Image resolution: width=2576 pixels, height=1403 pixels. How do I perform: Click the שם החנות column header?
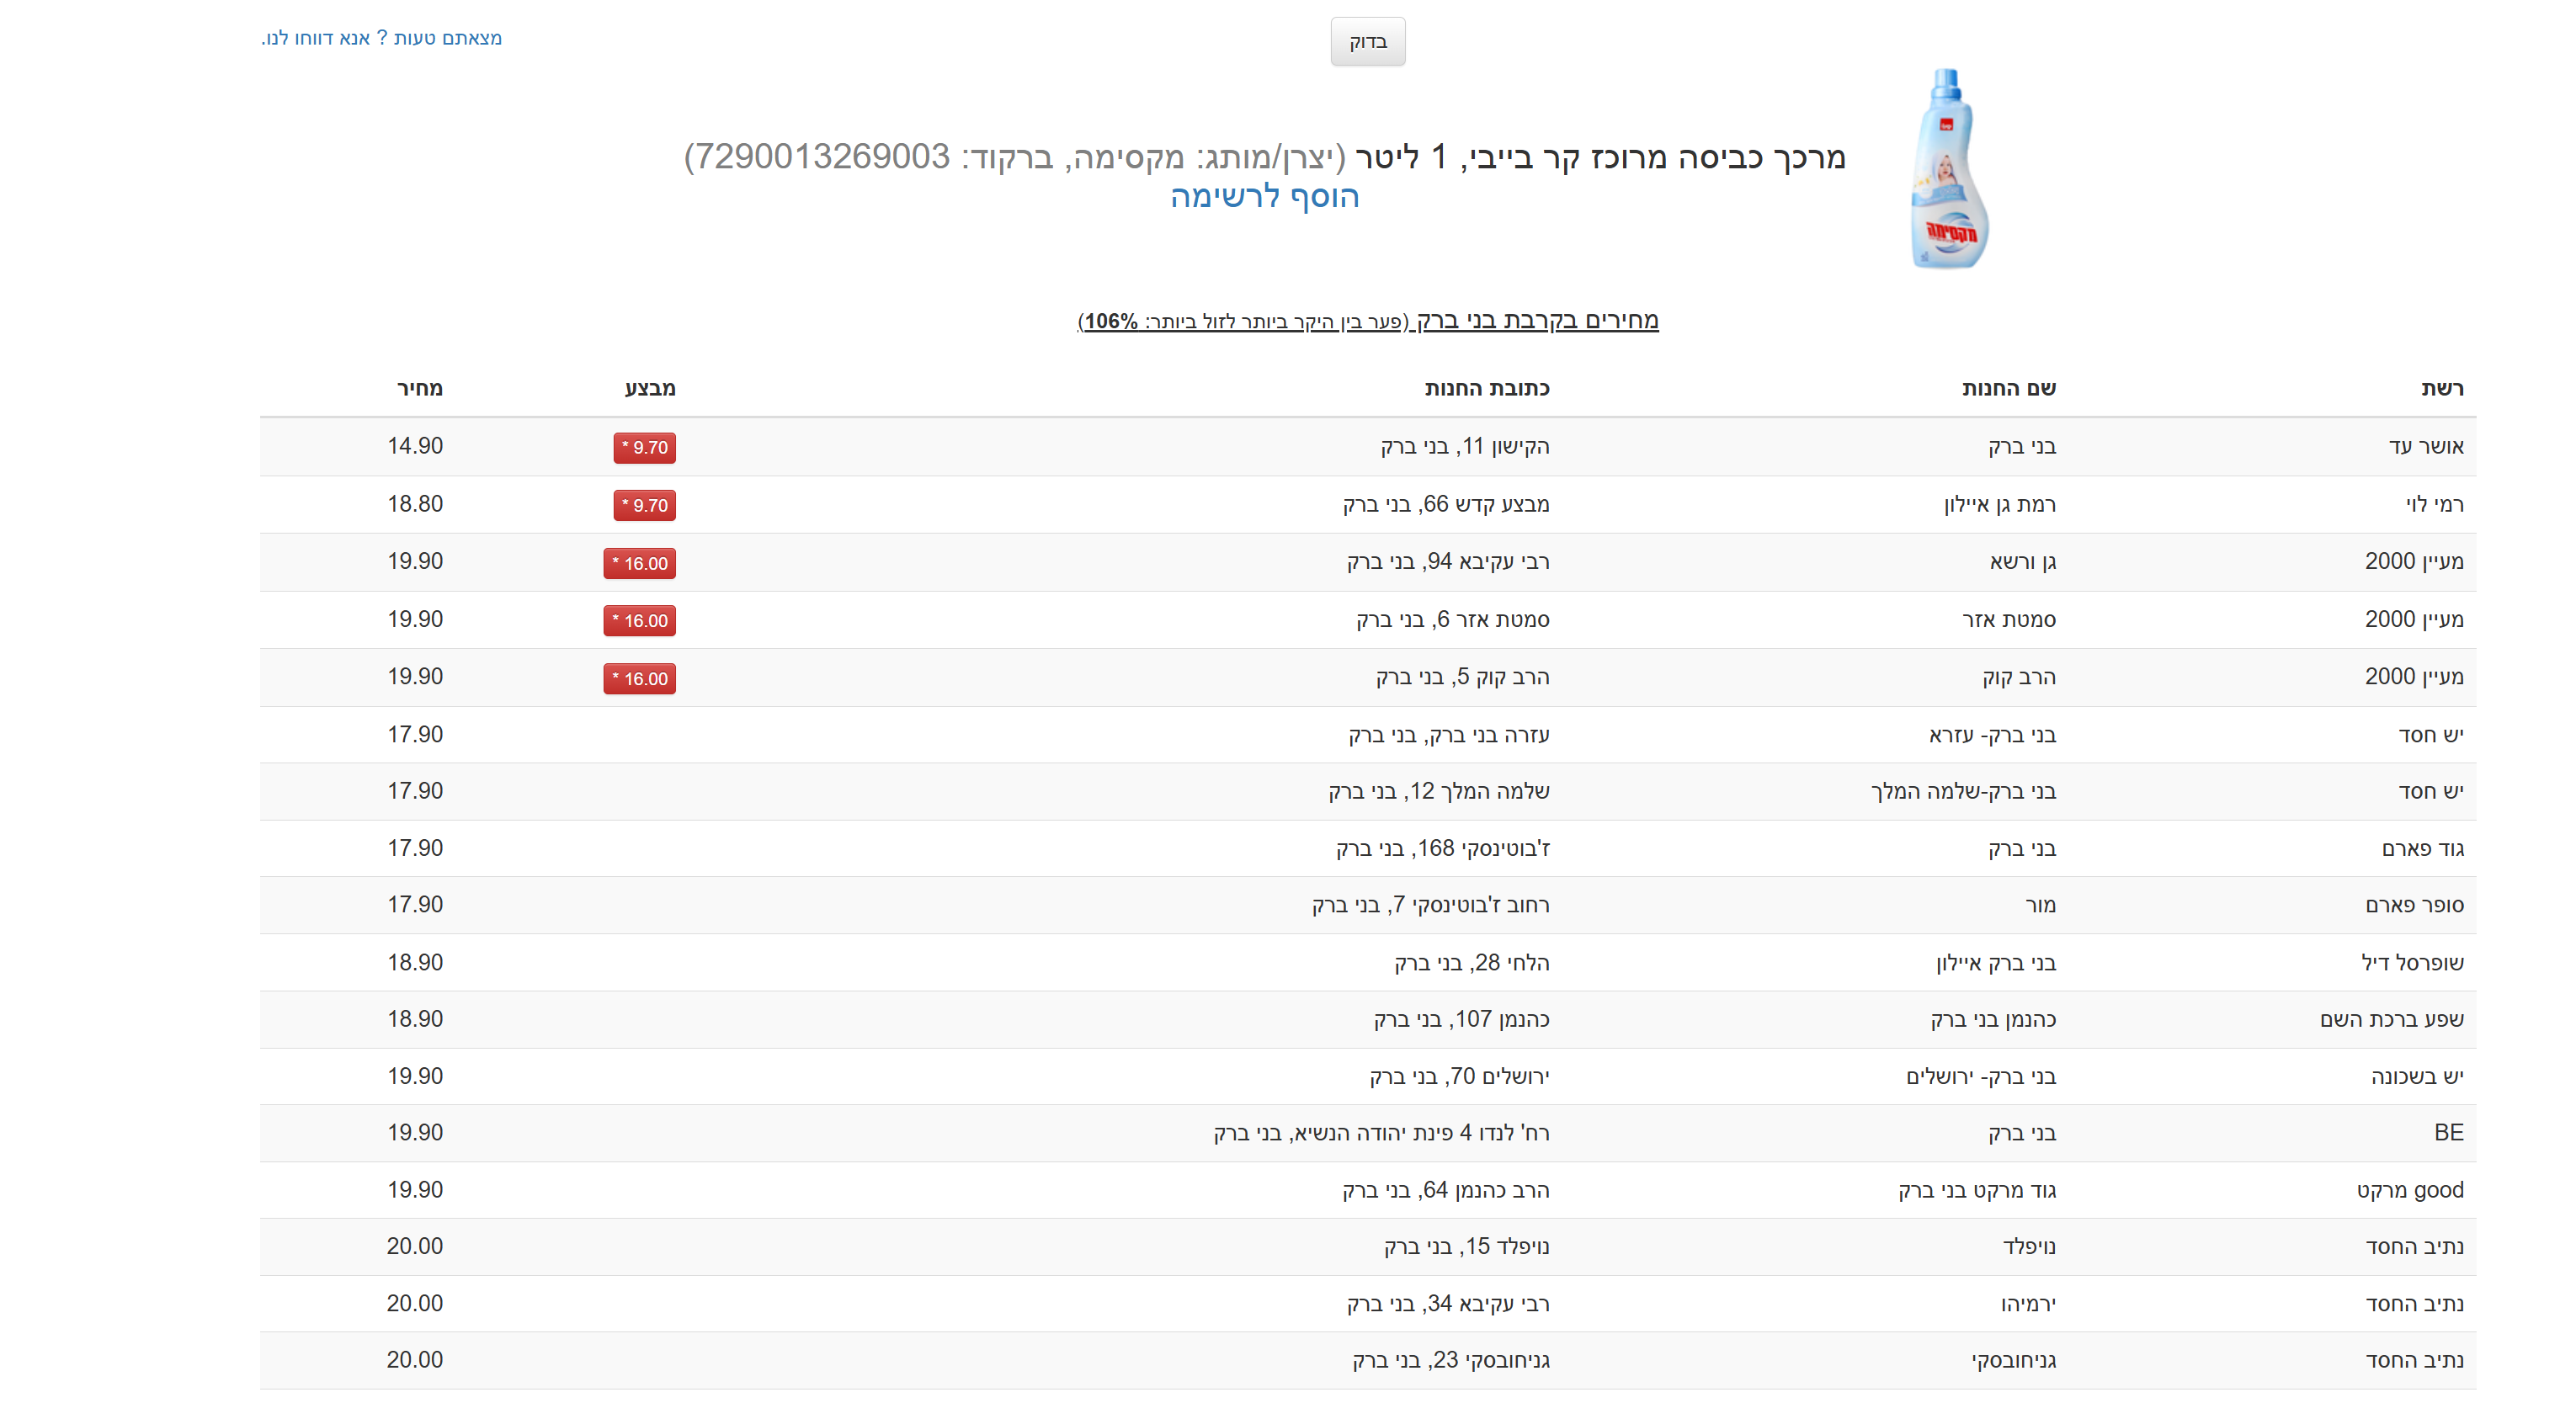click(x=2008, y=388)
